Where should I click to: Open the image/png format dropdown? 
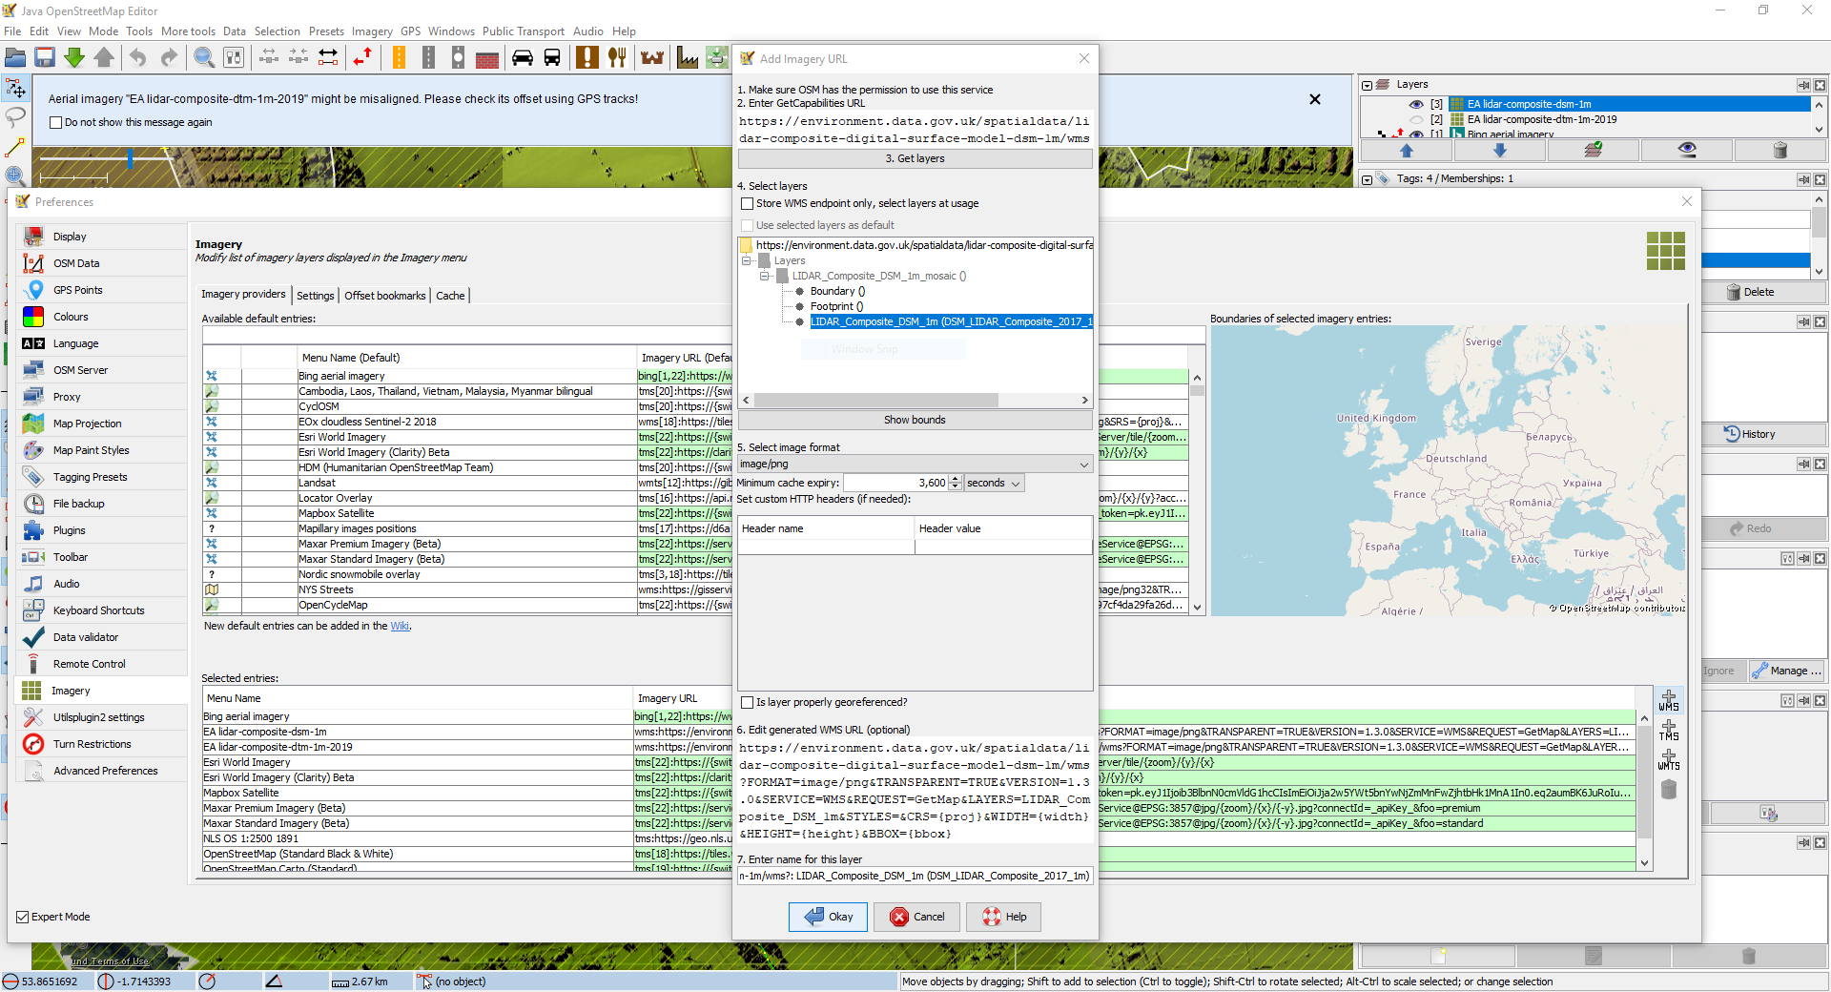coord(915,465)
